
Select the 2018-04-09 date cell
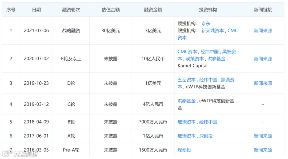click(x=36, y=122)
